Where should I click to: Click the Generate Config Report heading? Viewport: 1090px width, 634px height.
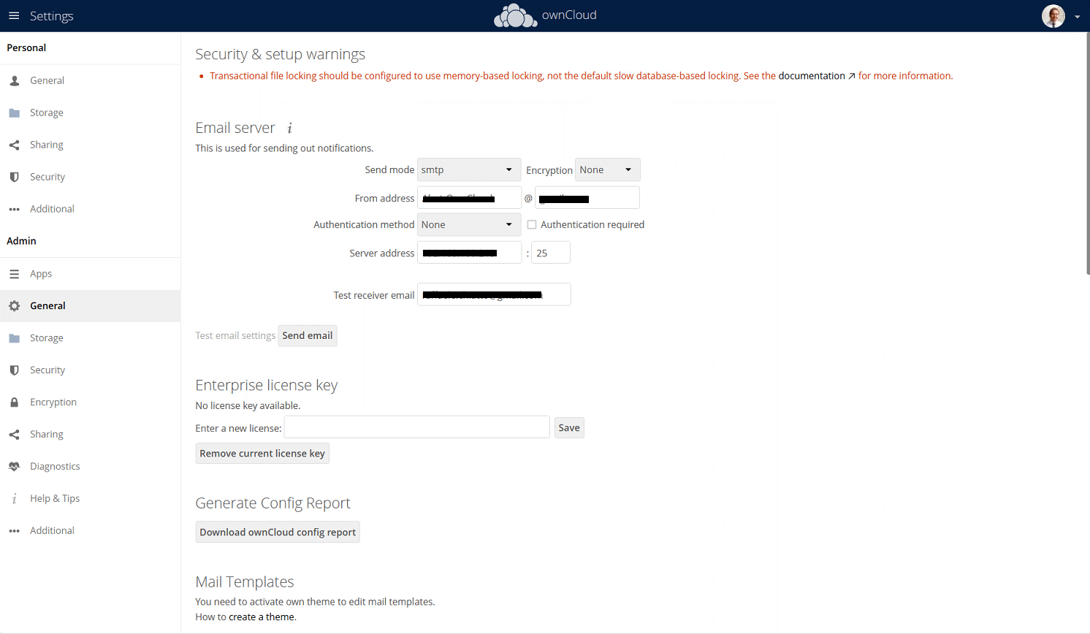(x=272, y=503)
